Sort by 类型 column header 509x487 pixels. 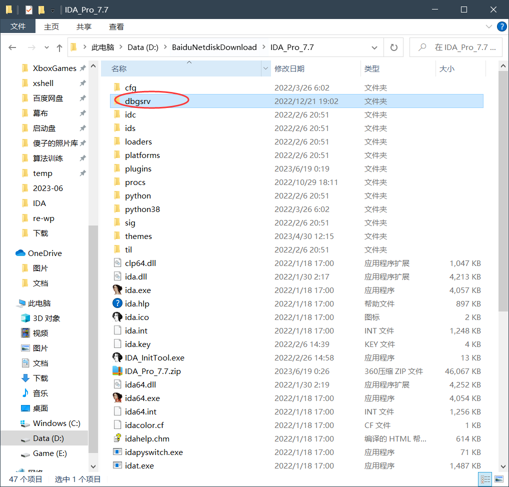pos(397,68)
